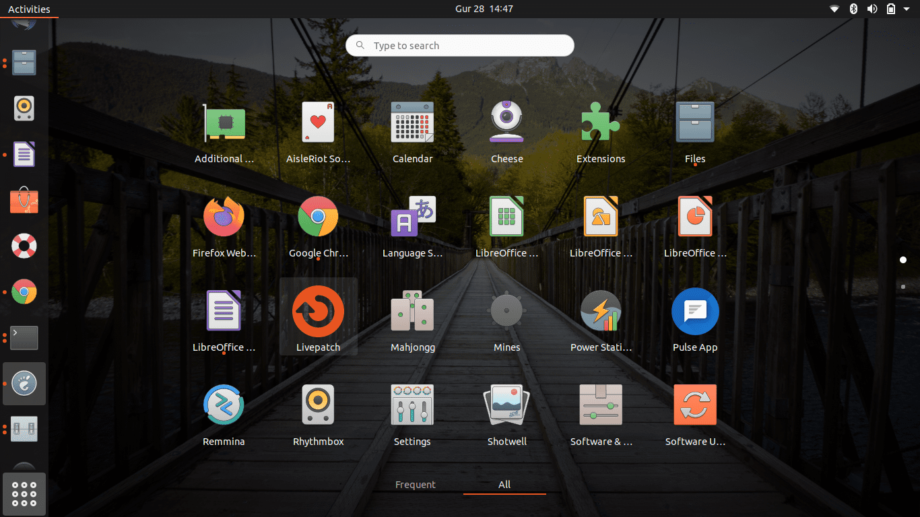This screenshot has width=920, height=517.
Task: Launch LibreOffice Impress (orange pie chart icon)
Action: point(695,227)
